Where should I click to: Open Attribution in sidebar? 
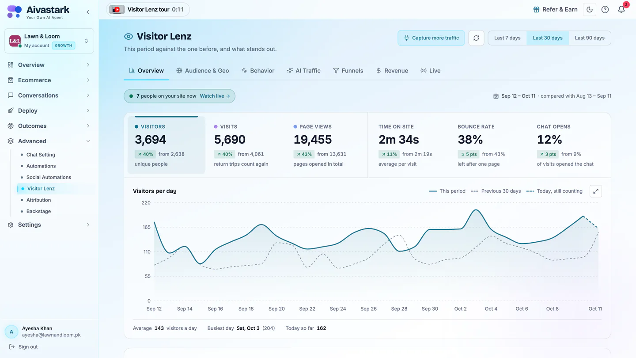(38, 200)
